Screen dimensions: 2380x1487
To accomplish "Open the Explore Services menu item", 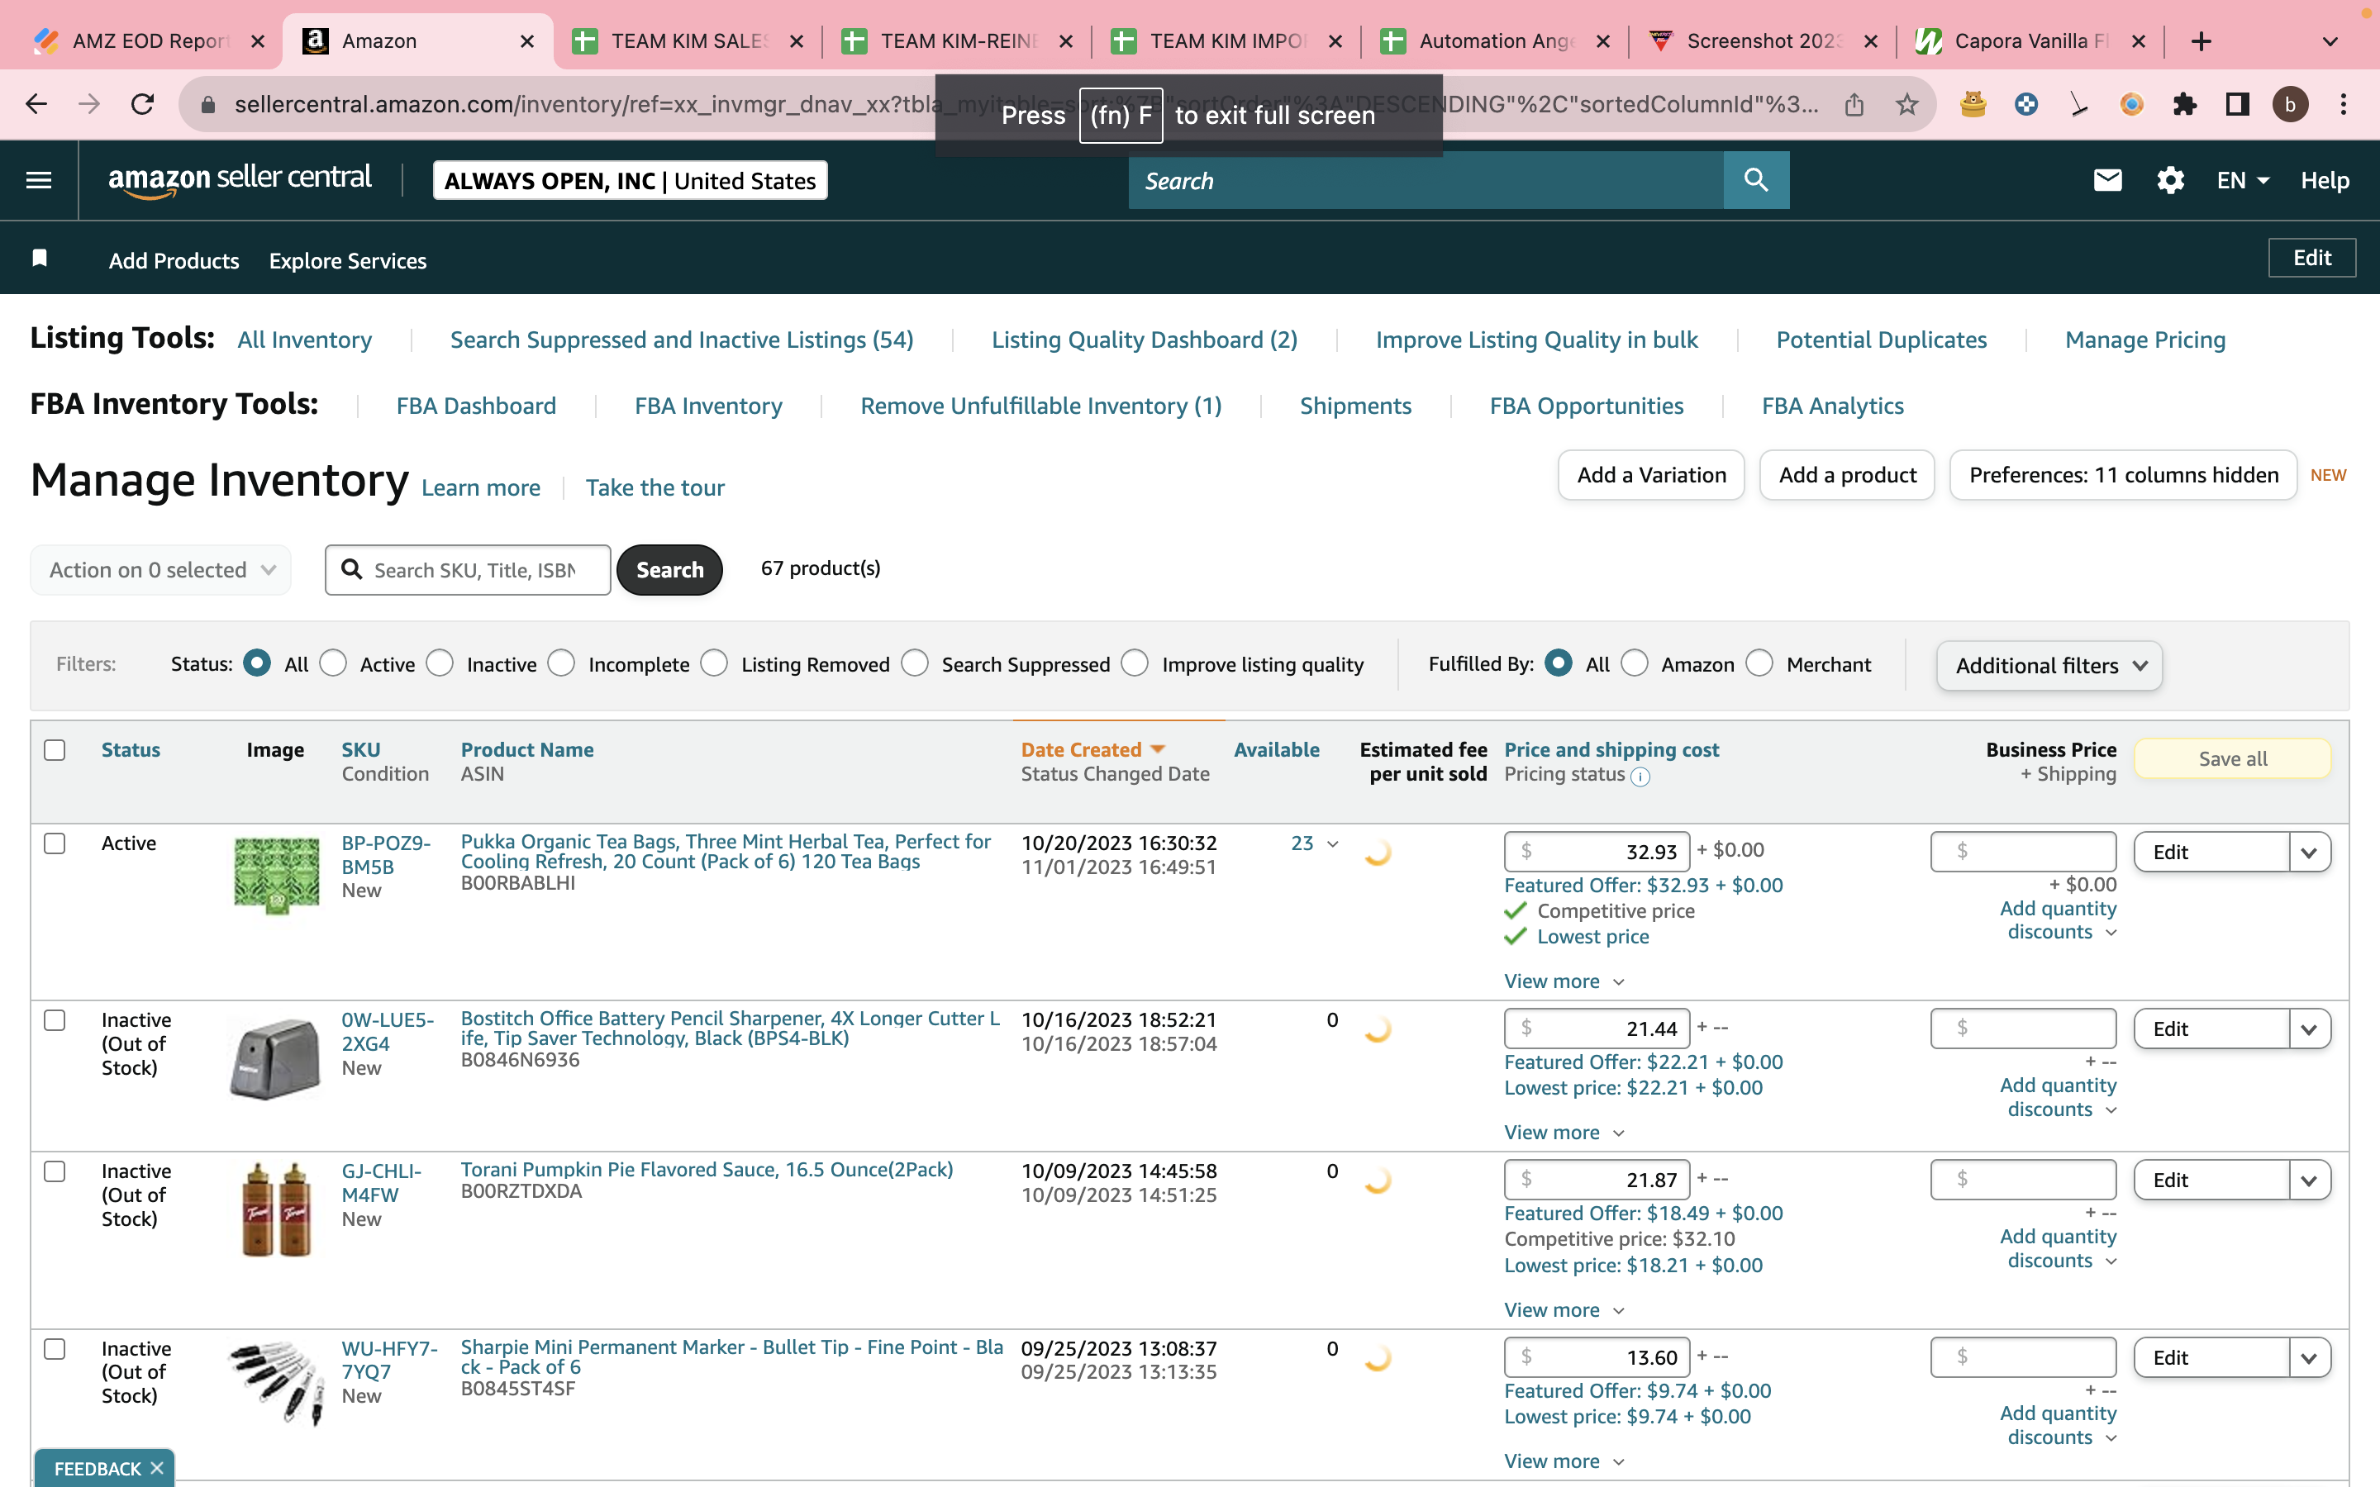I will click(348, 260).
